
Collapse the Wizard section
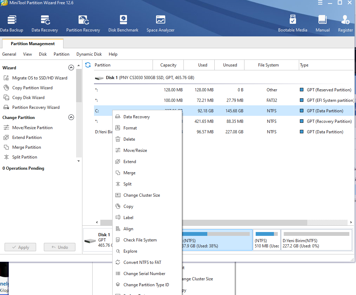[x=71, y=68]
